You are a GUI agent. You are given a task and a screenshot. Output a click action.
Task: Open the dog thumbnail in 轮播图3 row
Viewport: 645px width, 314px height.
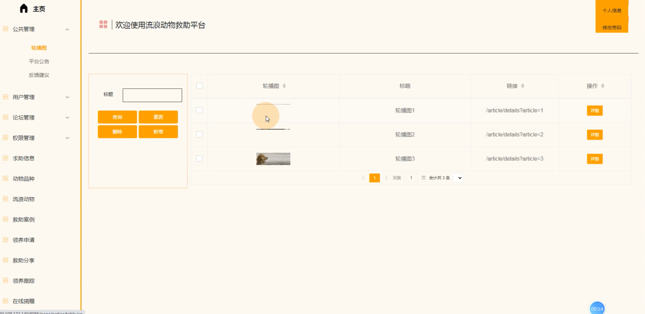click(273, 159)
